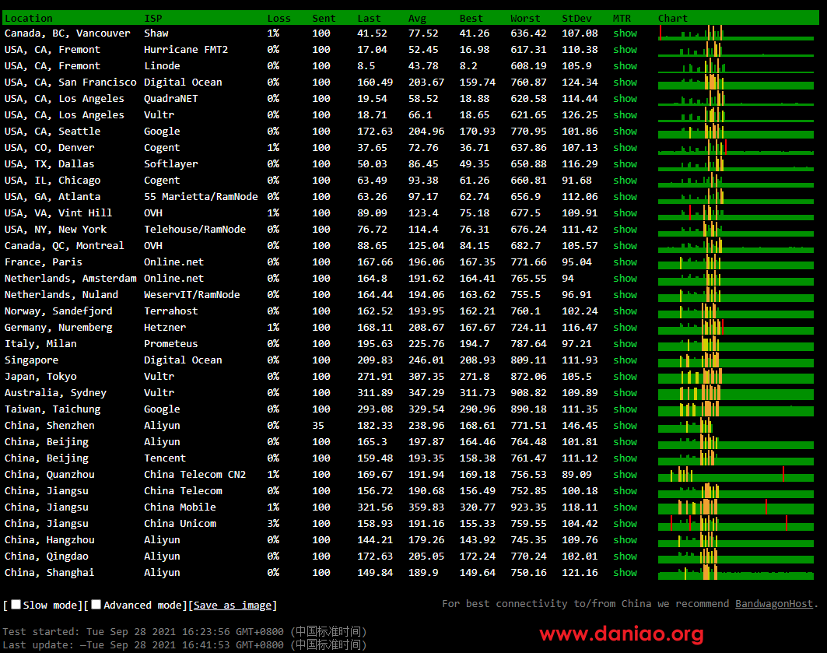Click the Avg column header
This screenshot has width=827, height=653.
417,19
